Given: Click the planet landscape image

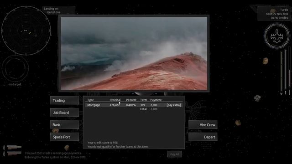Looking at the screenshot, I should click(x=134, y=53).
